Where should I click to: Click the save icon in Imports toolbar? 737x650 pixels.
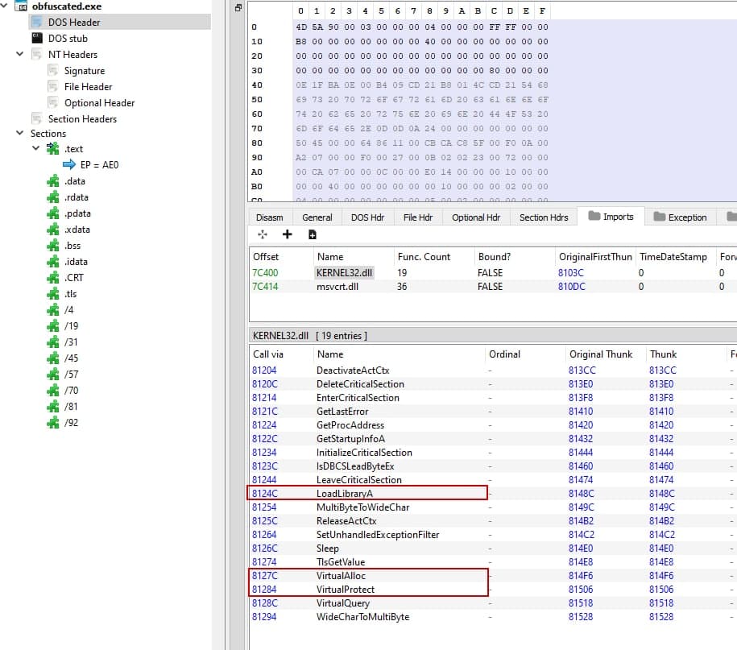[313, 234]
